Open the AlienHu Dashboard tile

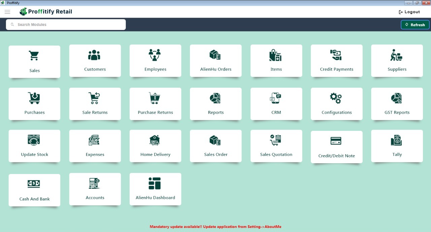(x=155, y=189)
